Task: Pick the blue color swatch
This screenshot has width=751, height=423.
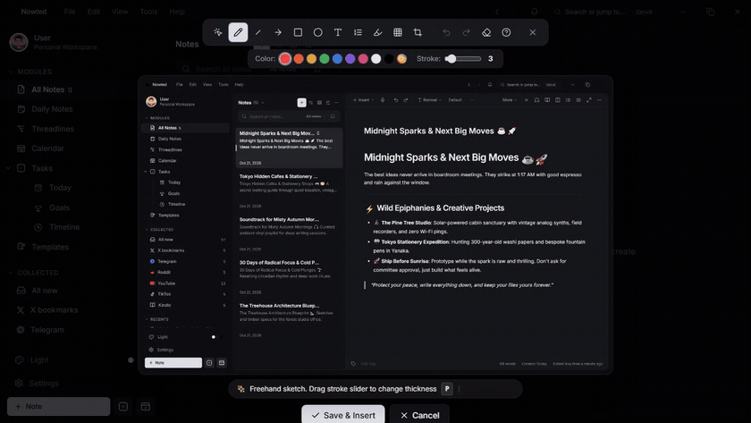Action: tap(337, 58)
